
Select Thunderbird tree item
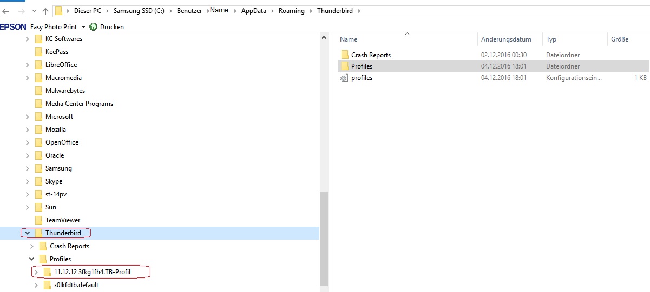63,233
